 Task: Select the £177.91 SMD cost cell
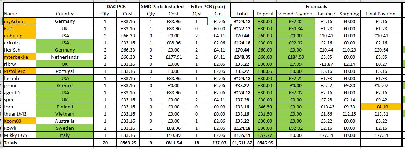[x=173, y=57]
